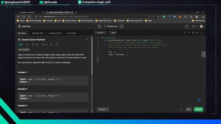Open the Django bookmarks folder
This screenshot has width=221, height=124.
[x=21, y=21]
